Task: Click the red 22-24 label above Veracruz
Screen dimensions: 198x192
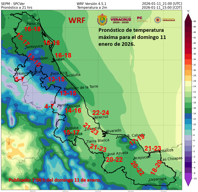Action: coord(101,112)
